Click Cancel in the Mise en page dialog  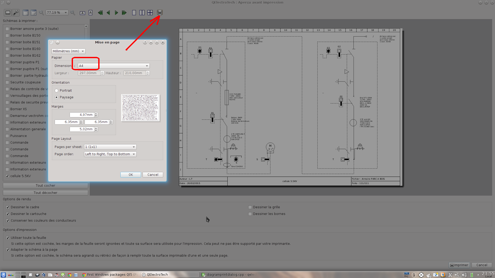click(153, 175)
